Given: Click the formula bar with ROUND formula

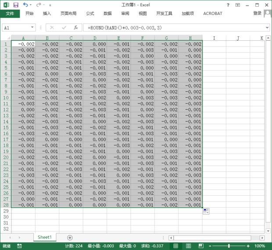Looking at the screenshot, I should [174, 28].
